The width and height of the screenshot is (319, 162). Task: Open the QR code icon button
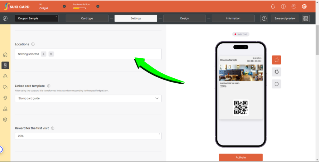tap(306, 18)
